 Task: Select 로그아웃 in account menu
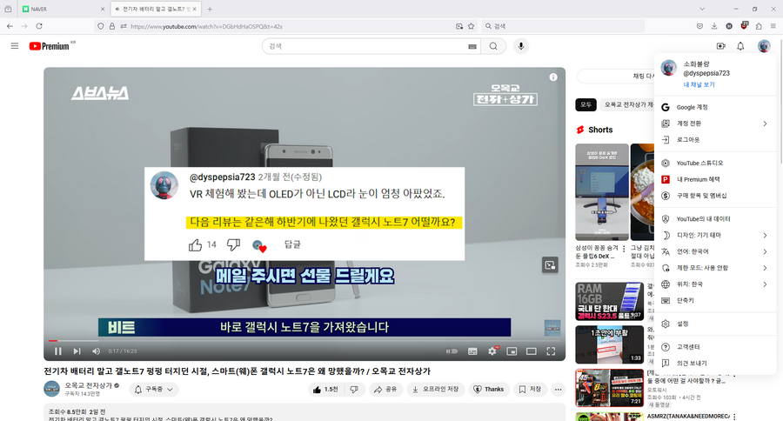(714, 140)
